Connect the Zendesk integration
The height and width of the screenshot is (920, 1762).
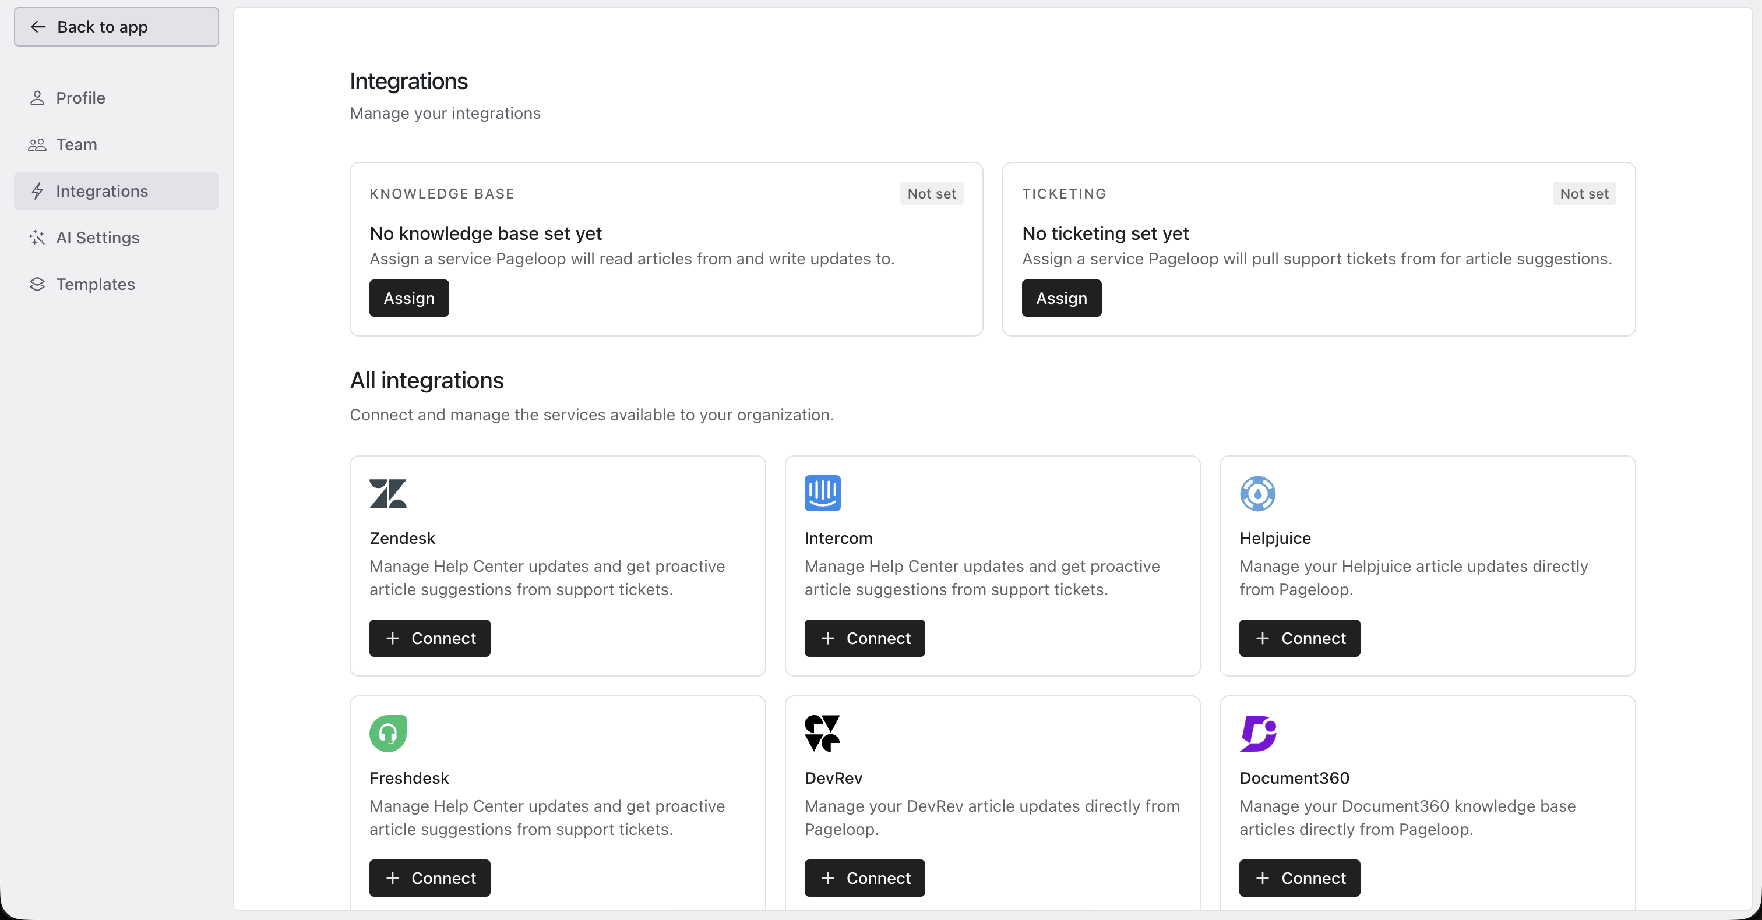pyautogui.click(x=429, y=638)
